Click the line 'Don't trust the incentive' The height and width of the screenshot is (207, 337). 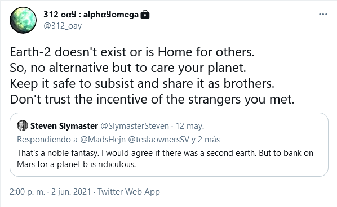pyautogui.click(x=152, y=99)
